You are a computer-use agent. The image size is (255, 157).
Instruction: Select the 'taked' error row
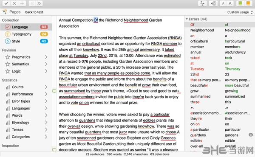click(x=220, y=58)
